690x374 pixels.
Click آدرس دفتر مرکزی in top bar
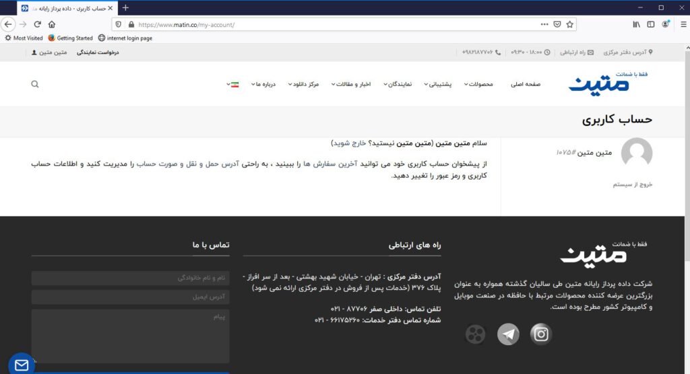pyautogui.click(x=628, y=52)
